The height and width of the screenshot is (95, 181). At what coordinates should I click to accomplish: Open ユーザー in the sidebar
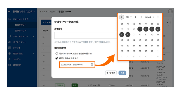tap(17, 59)
